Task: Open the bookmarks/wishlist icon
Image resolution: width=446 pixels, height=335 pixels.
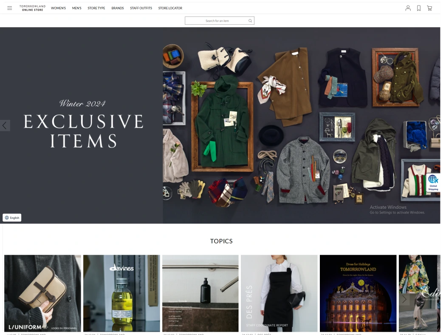Action: tap(419, 8)
